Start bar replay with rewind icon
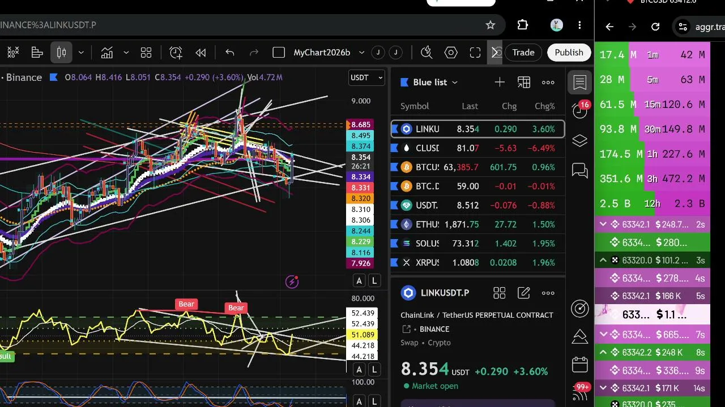Image resolution: width=725 pixels, height=407 pixels. 201,53
